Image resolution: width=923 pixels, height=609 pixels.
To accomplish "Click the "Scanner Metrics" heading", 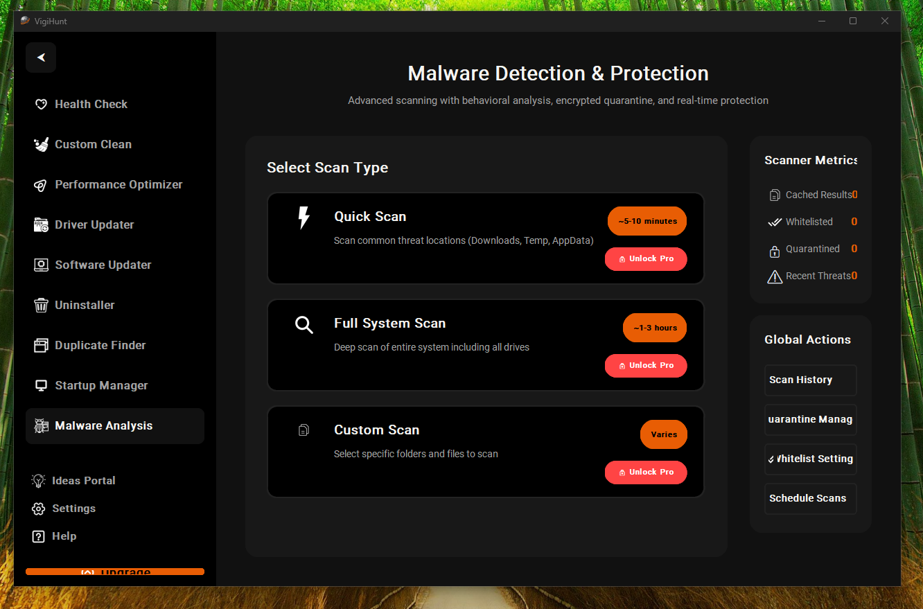I will pyautogui.click(x=811, y=161).
